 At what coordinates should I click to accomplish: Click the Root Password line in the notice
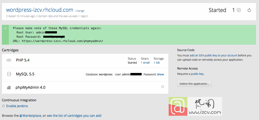40,37
